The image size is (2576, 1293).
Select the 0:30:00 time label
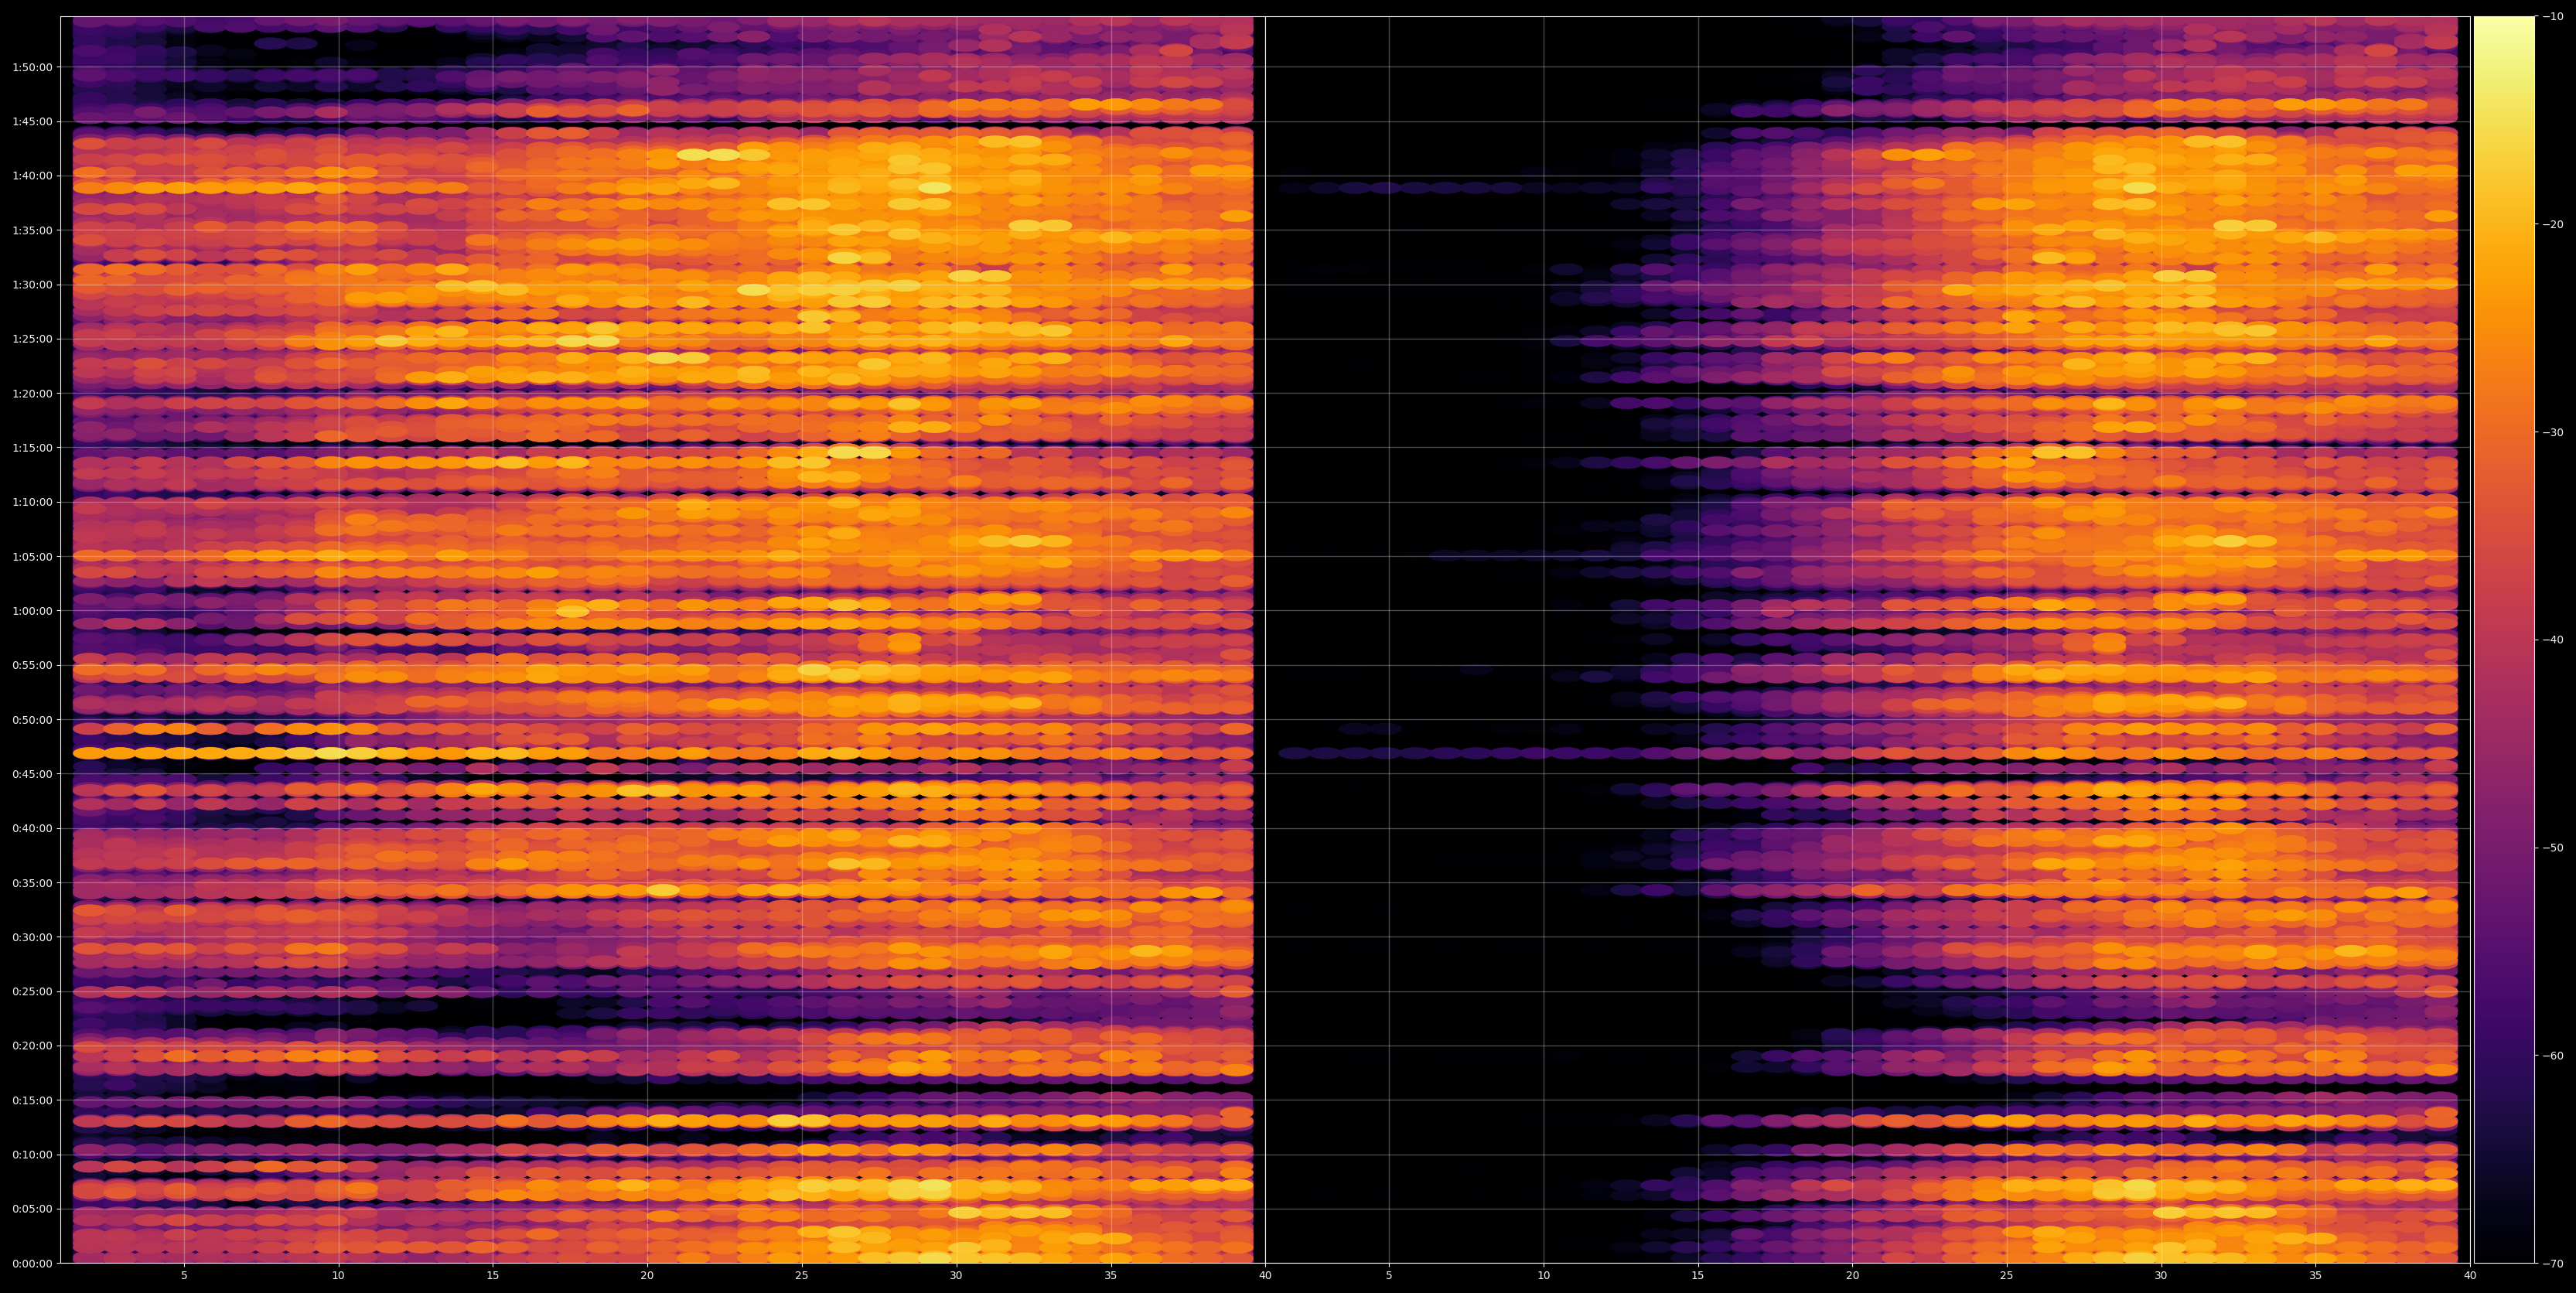(32, 937)
